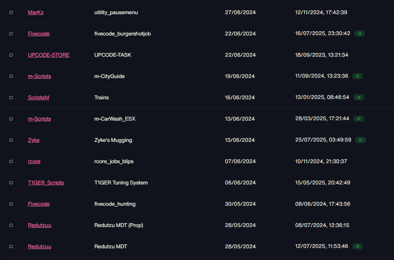Select the fivecode_hunting row checkbox
The image size is (394, 260).
click(11, 204)
